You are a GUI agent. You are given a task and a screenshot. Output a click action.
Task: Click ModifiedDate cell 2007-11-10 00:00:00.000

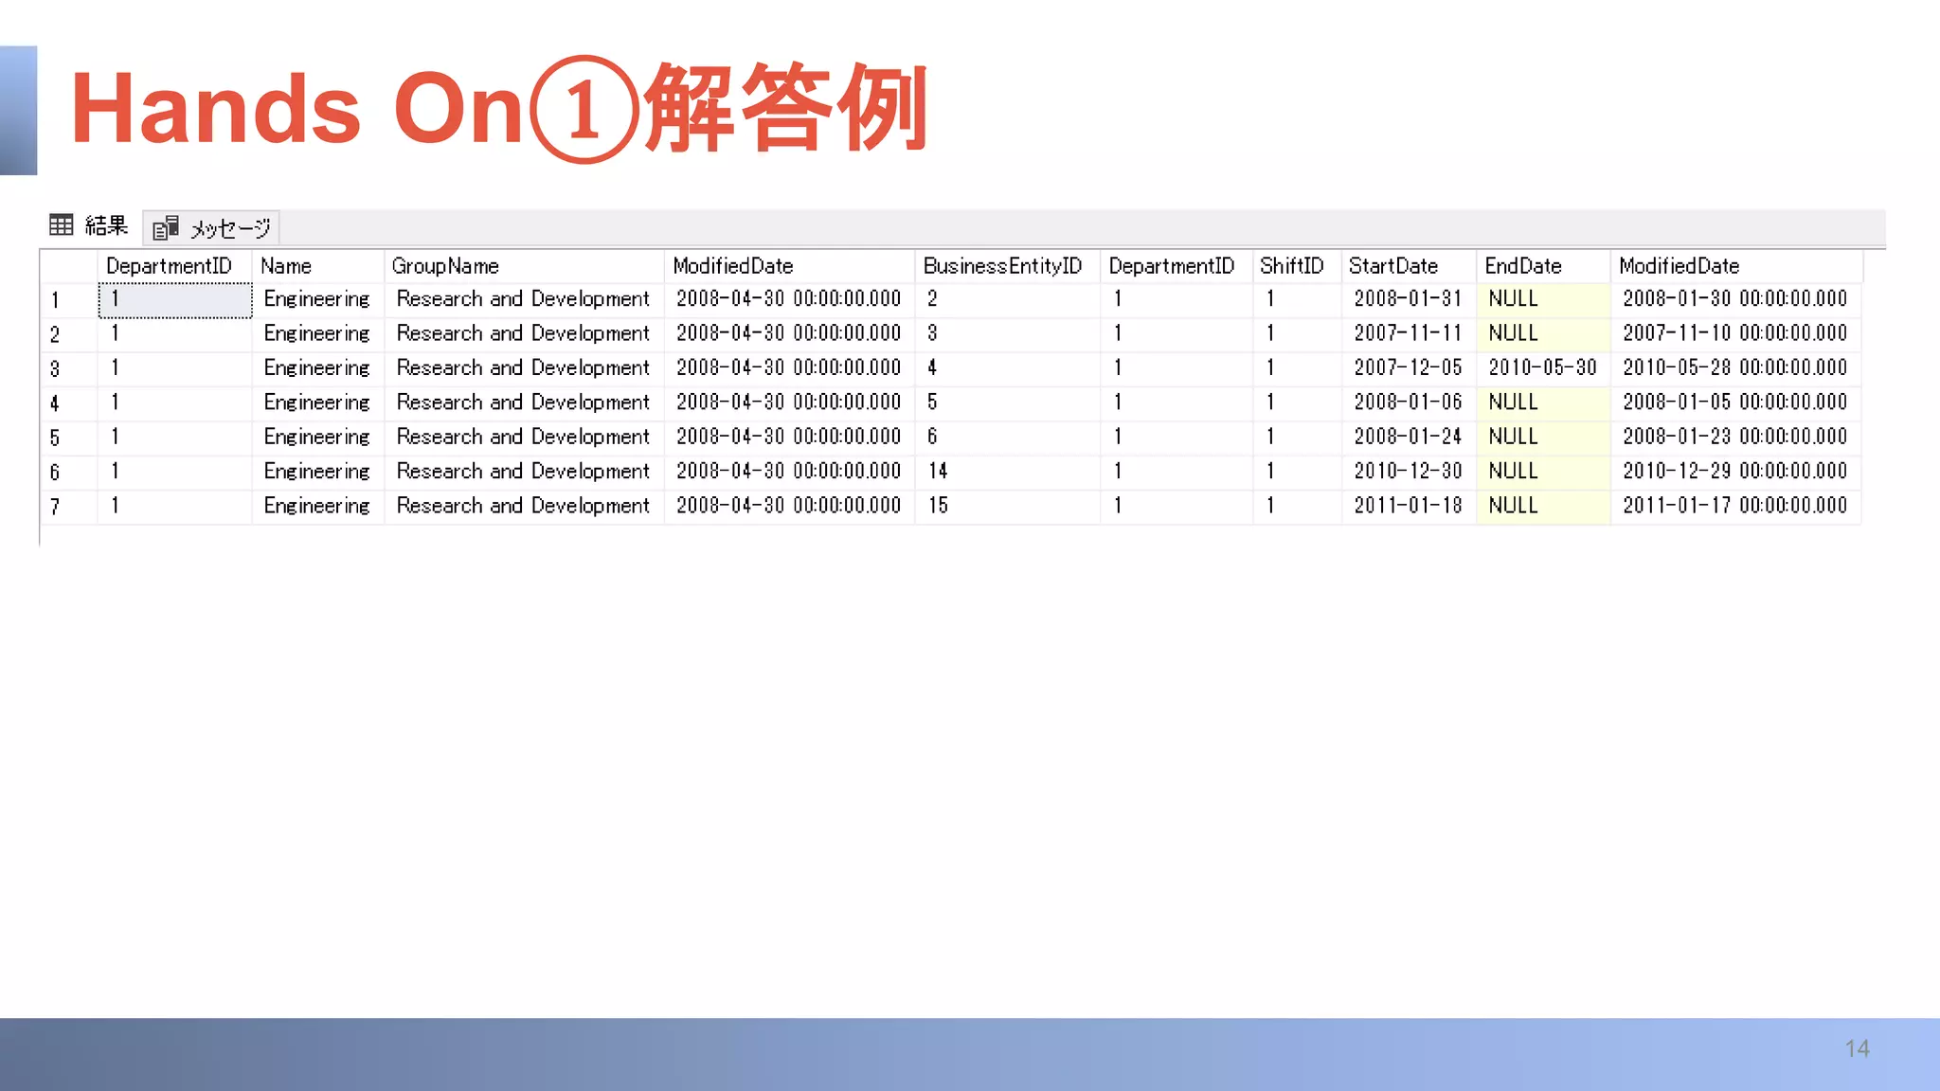coord(1735,333)
